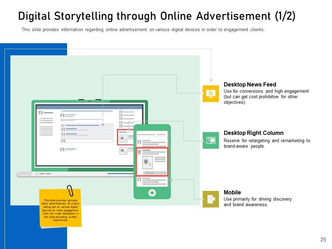Viewport: 332px width, 249px height.
Task: Click the news feed description about conversions
Action: [x=266, y=97]
